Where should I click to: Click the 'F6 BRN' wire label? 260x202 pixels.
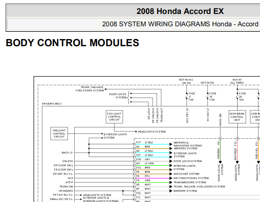click(143, 172)
